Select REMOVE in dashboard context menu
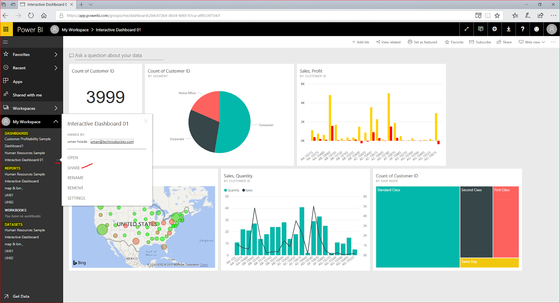Viewport: 560px width, 303px height. click(x=76, y=188)
